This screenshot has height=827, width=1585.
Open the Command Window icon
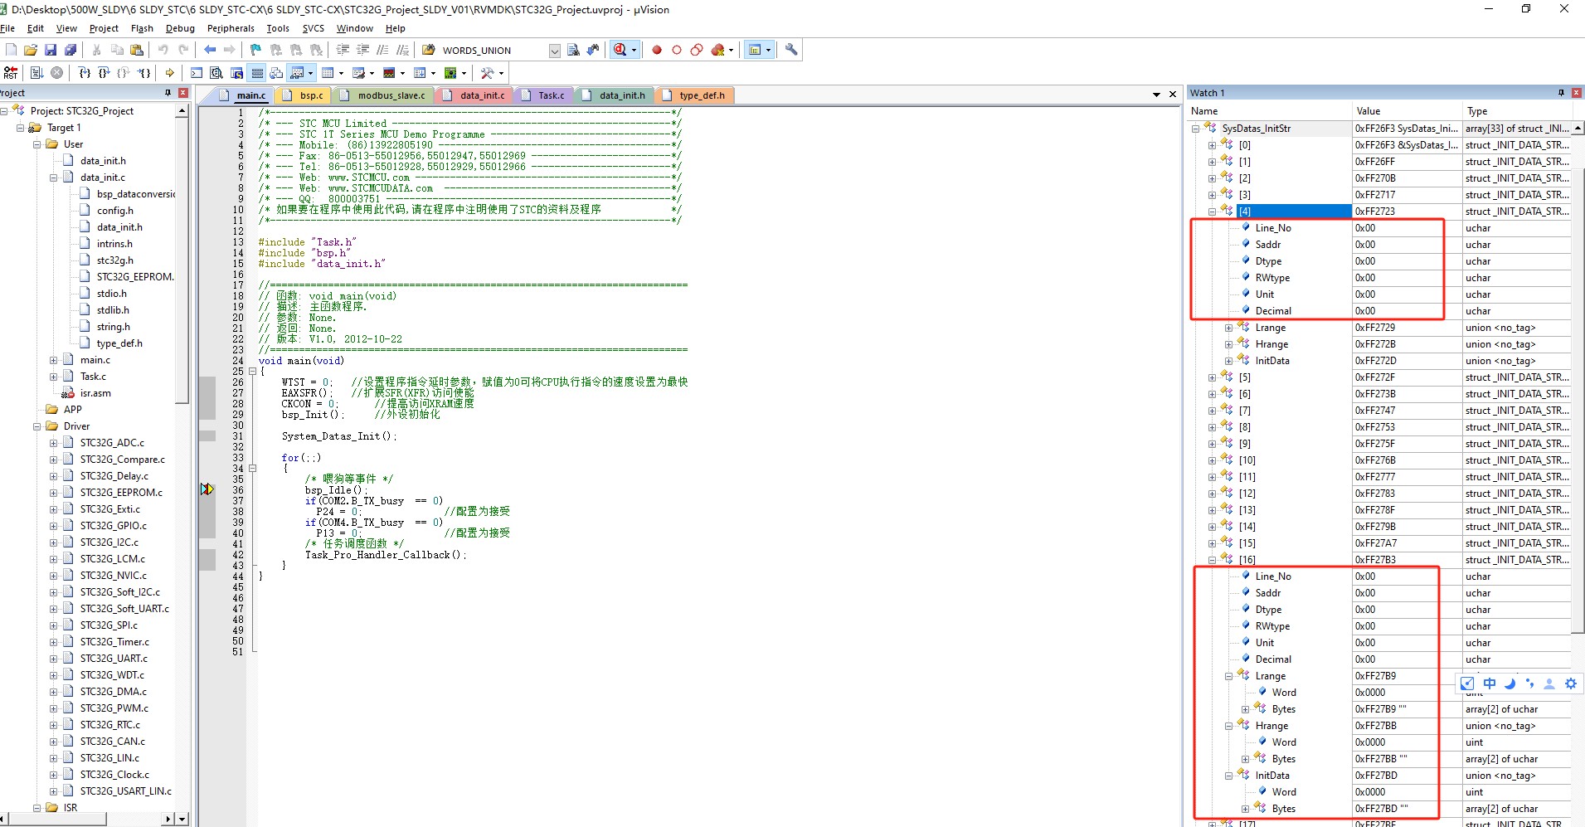(x=197, y=73)
